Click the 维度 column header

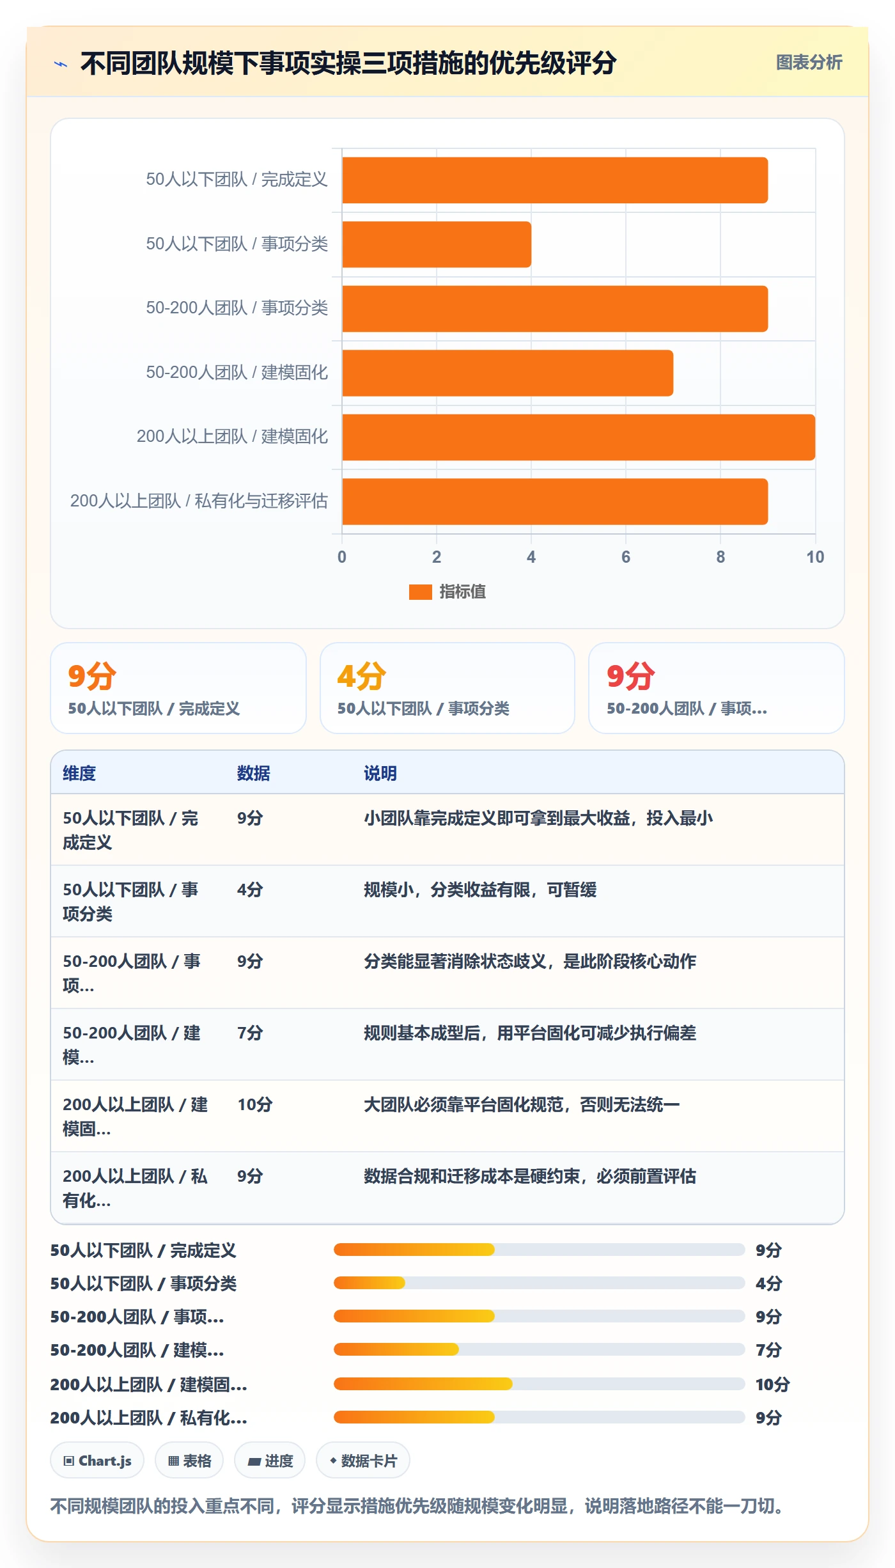tap(79, 773)
